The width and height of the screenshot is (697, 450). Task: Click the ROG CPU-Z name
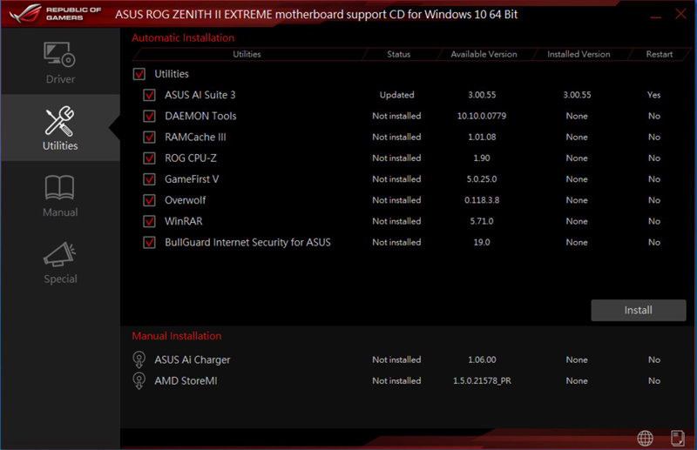[191, 158]
